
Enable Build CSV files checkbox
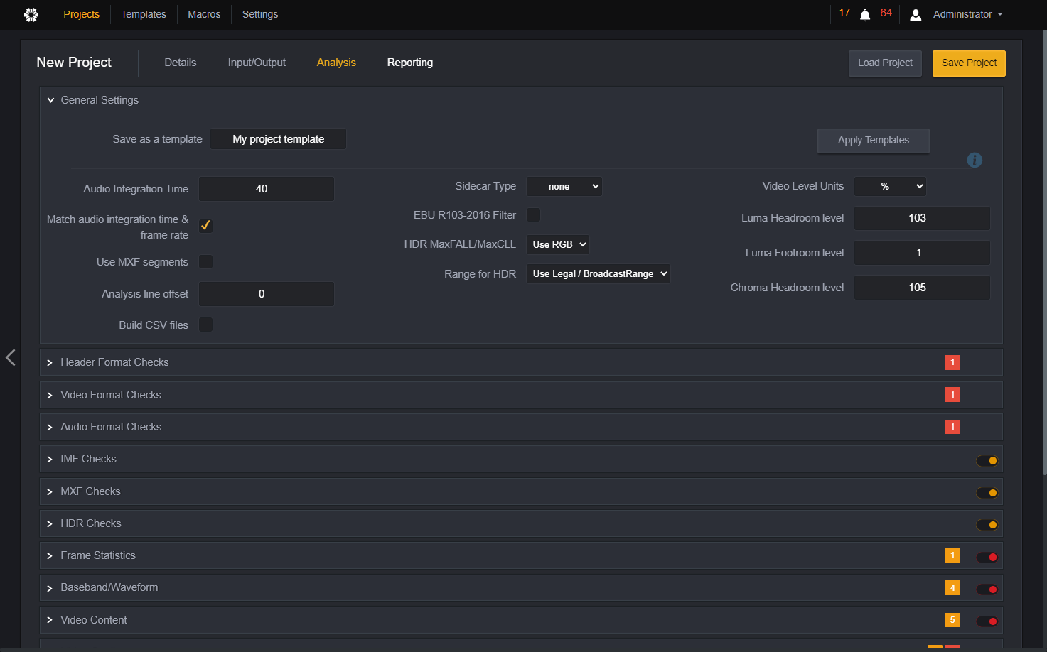(x=205, y=325)
